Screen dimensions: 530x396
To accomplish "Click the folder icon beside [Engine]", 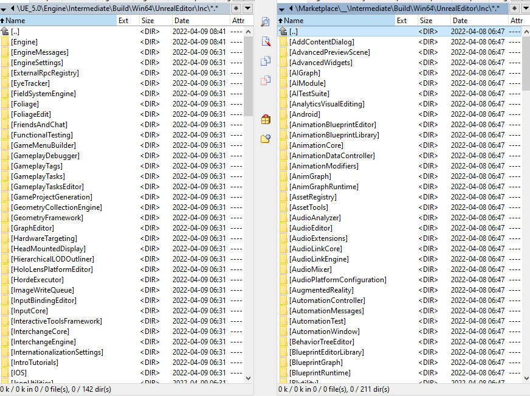I will 5,41.
